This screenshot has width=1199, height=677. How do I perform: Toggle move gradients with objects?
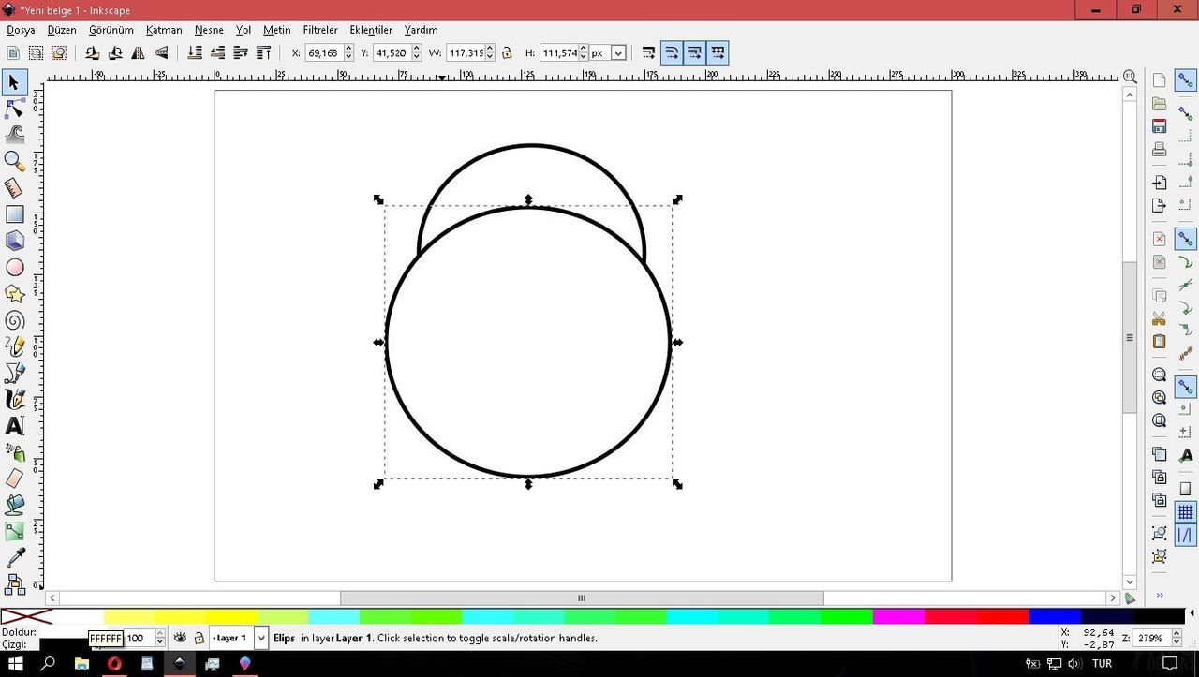(695, 53)
